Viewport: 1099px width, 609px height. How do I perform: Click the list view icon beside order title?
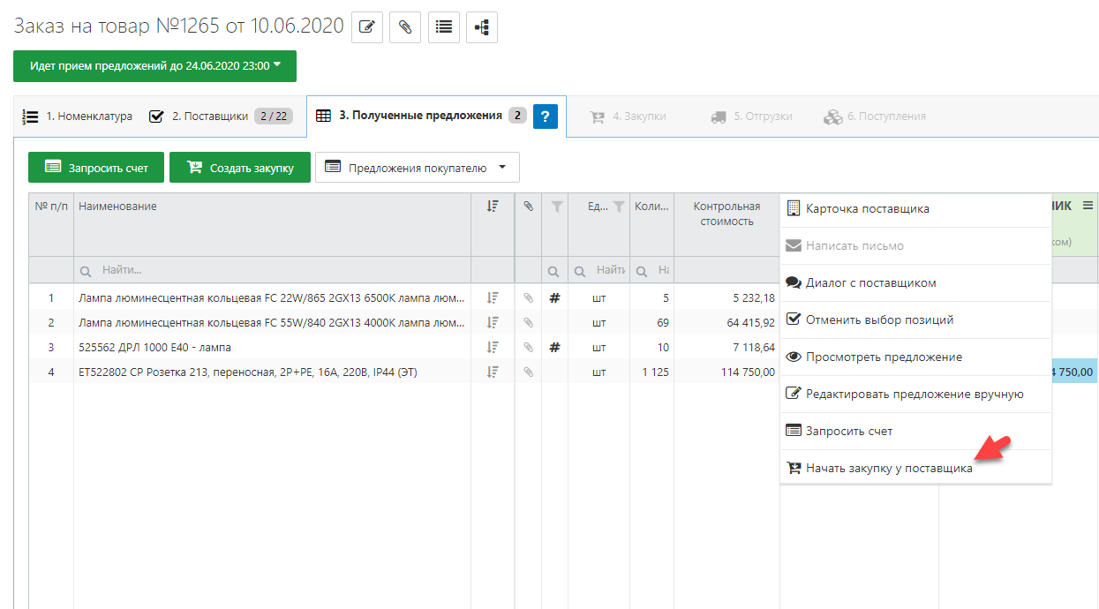[444, 27]
